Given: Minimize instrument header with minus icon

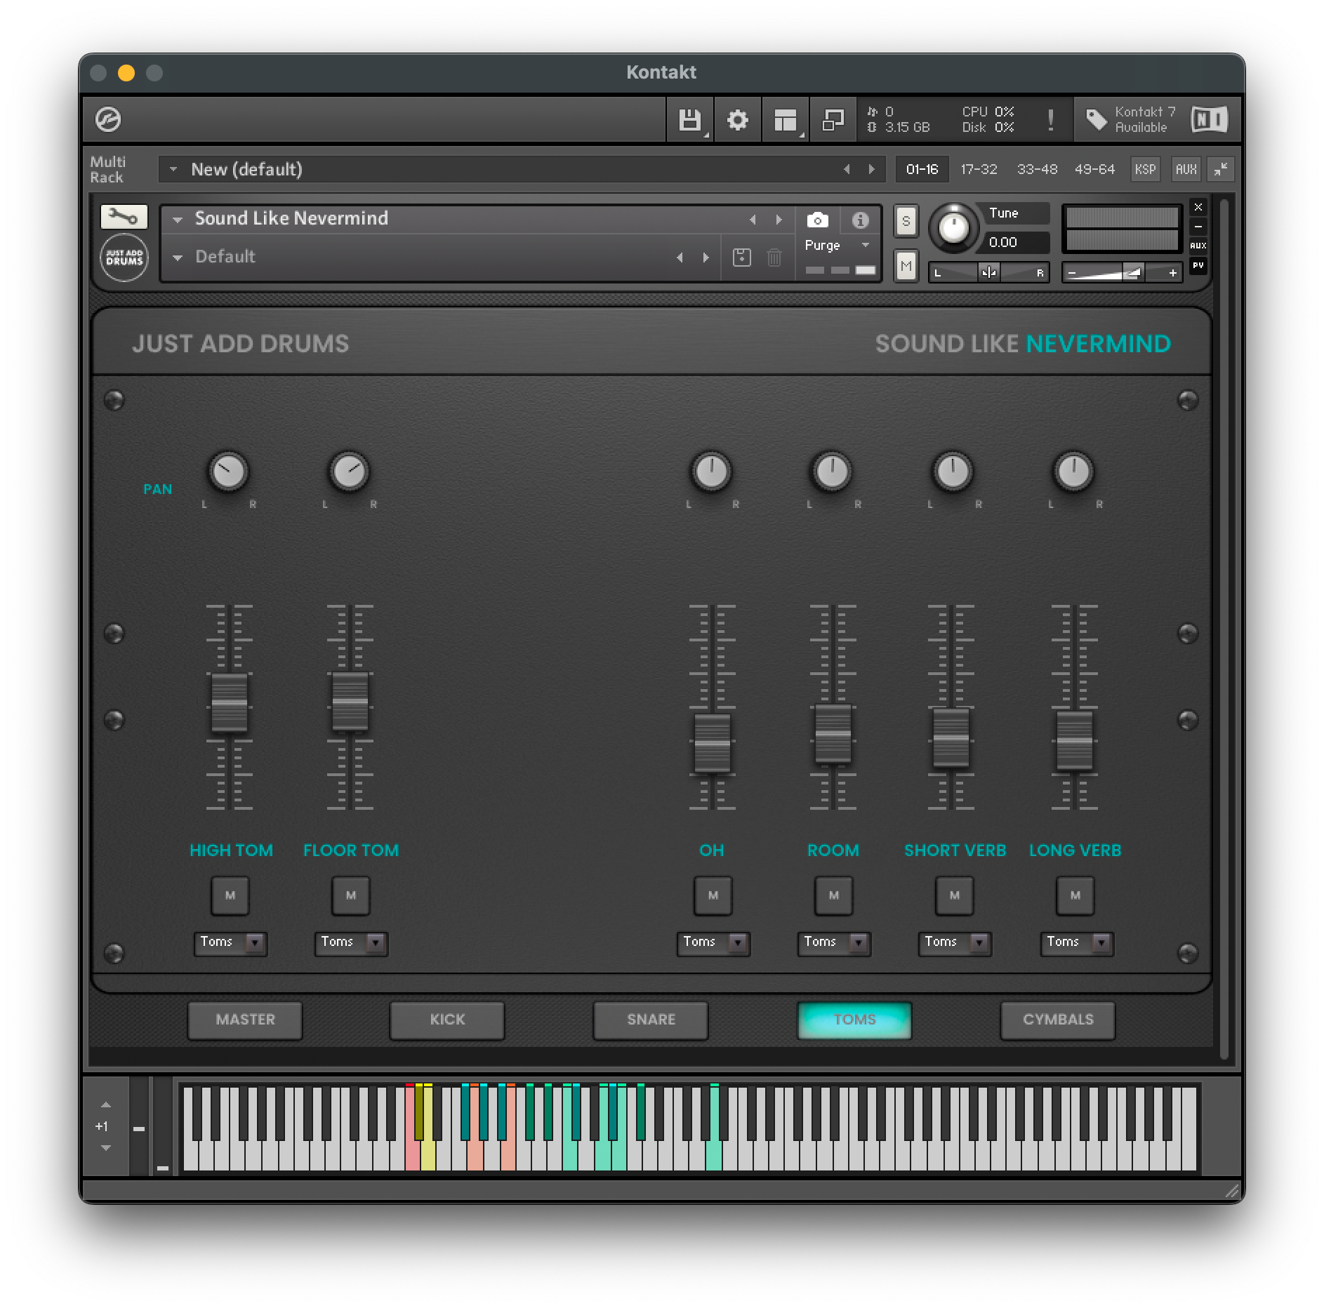Looking at the screenshot, I should (x=1198, y=227).
